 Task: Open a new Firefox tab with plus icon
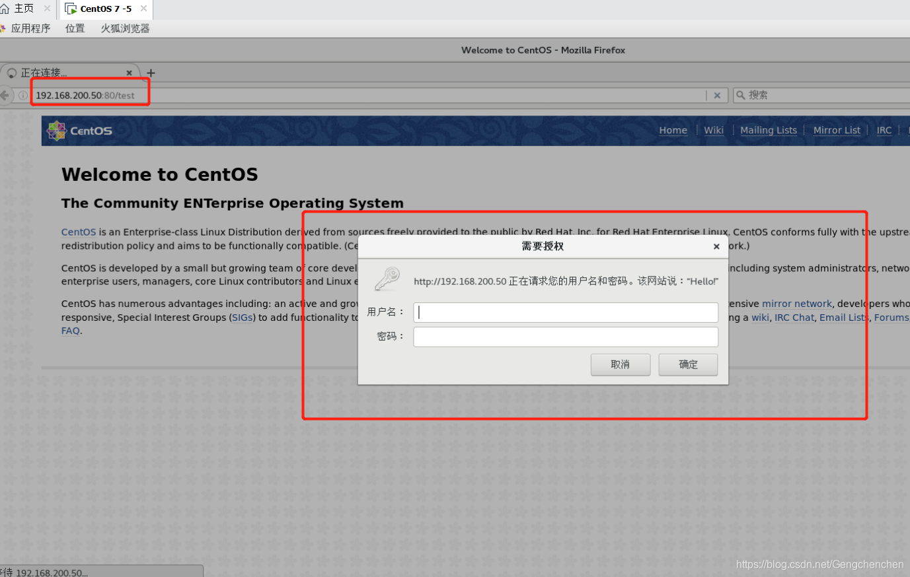[151, 73]
